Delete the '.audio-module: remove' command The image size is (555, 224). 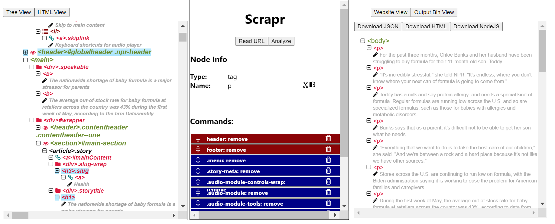tap(328, 192)
